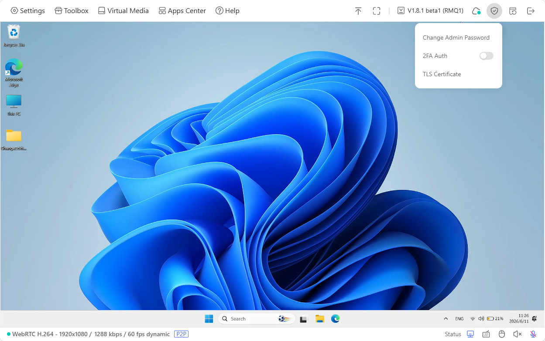This screenshot has width=545, height=341.
Task: Open the cloud connection status icon
Action: click(476, 11)
